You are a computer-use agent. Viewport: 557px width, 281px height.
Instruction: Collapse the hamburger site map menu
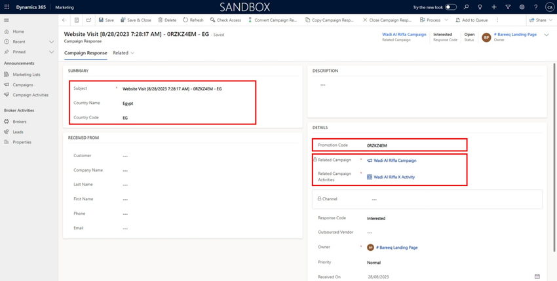[x=7, y=20]
